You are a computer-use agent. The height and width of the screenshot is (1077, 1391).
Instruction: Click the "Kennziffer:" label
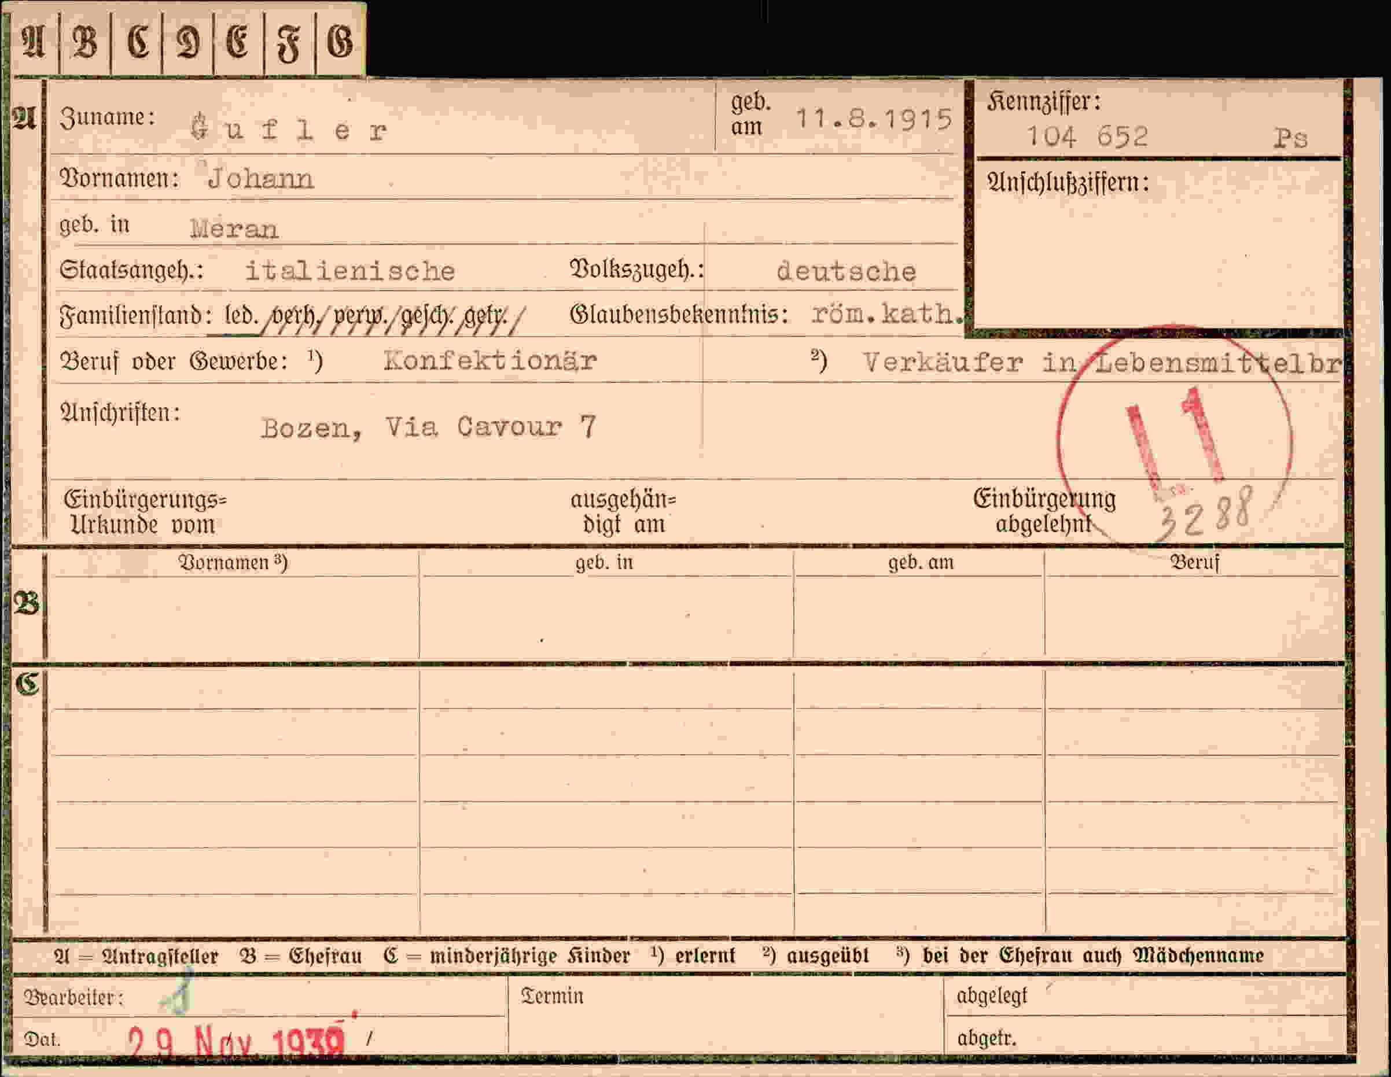point(1044,102)
